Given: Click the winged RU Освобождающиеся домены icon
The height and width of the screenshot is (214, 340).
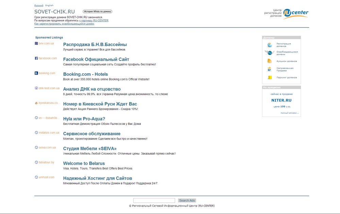Looking at the screenshot, I should pyautogui.click(x=270, y=53).
